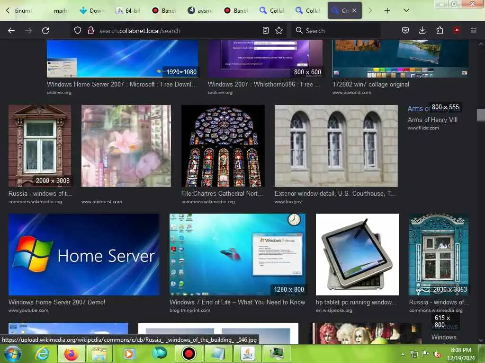Open the pinterest.com collage thumbnail
Viewport: 485px width, 363px height.
click(126, 146)
